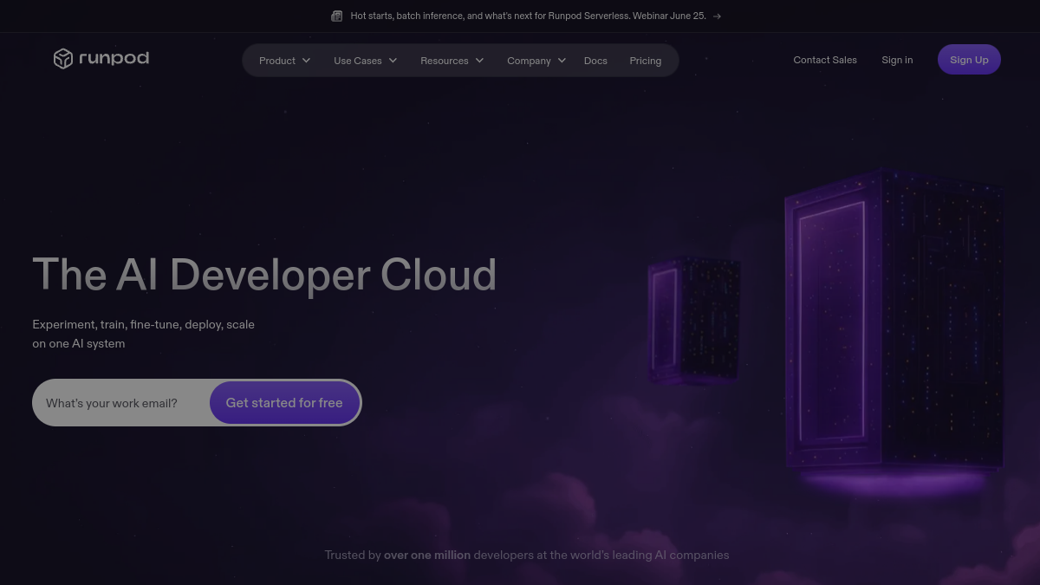Click Contact Sales link
This screenshot has height=585, width=1040.
(825, 60)
